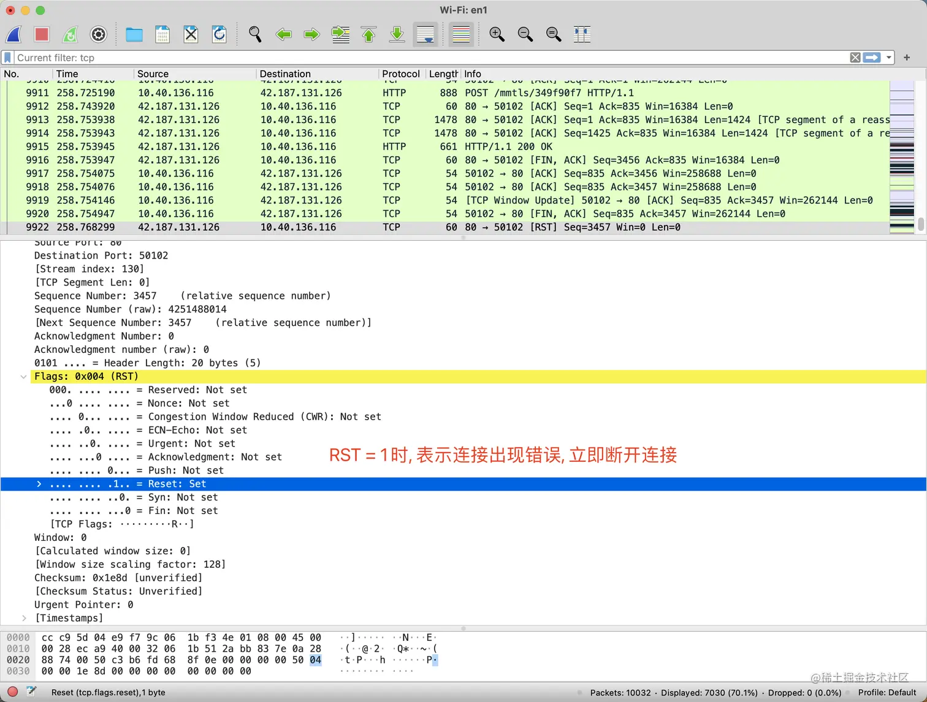Click Packets: 10032 status text
927x702 pixels.
[x=620, y=693]
